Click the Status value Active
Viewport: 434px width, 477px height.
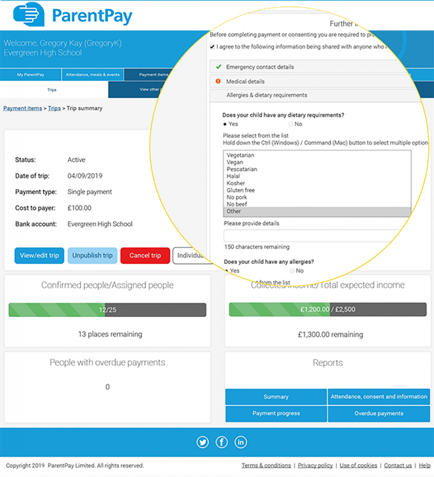pos(76,160)
